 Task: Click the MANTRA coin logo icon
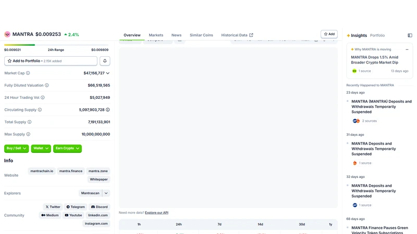coord(7,34)
